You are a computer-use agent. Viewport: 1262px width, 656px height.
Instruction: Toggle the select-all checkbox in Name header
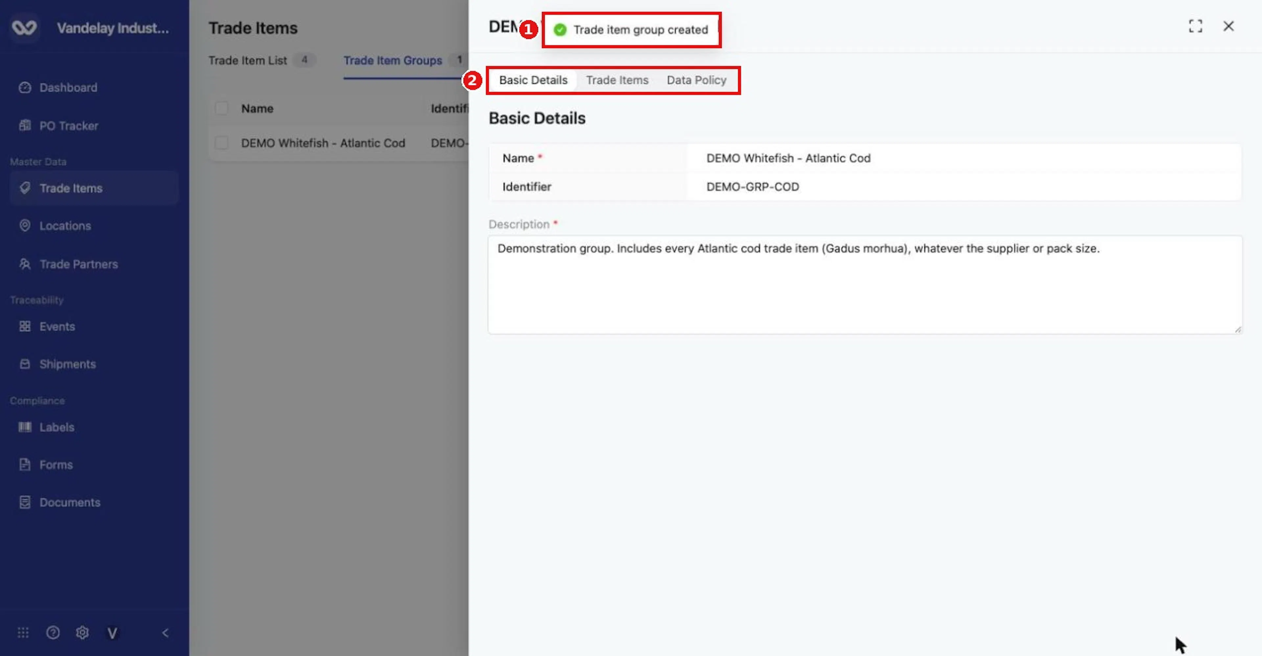pyautogui.click(x=222, y=108)
